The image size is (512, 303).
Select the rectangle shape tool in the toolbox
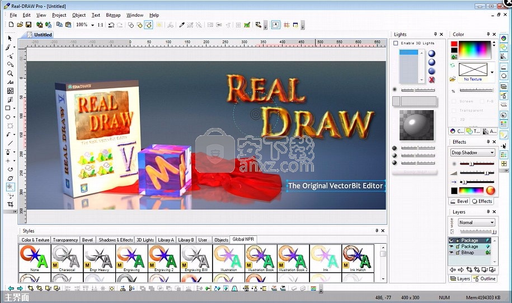pos(8,108)
